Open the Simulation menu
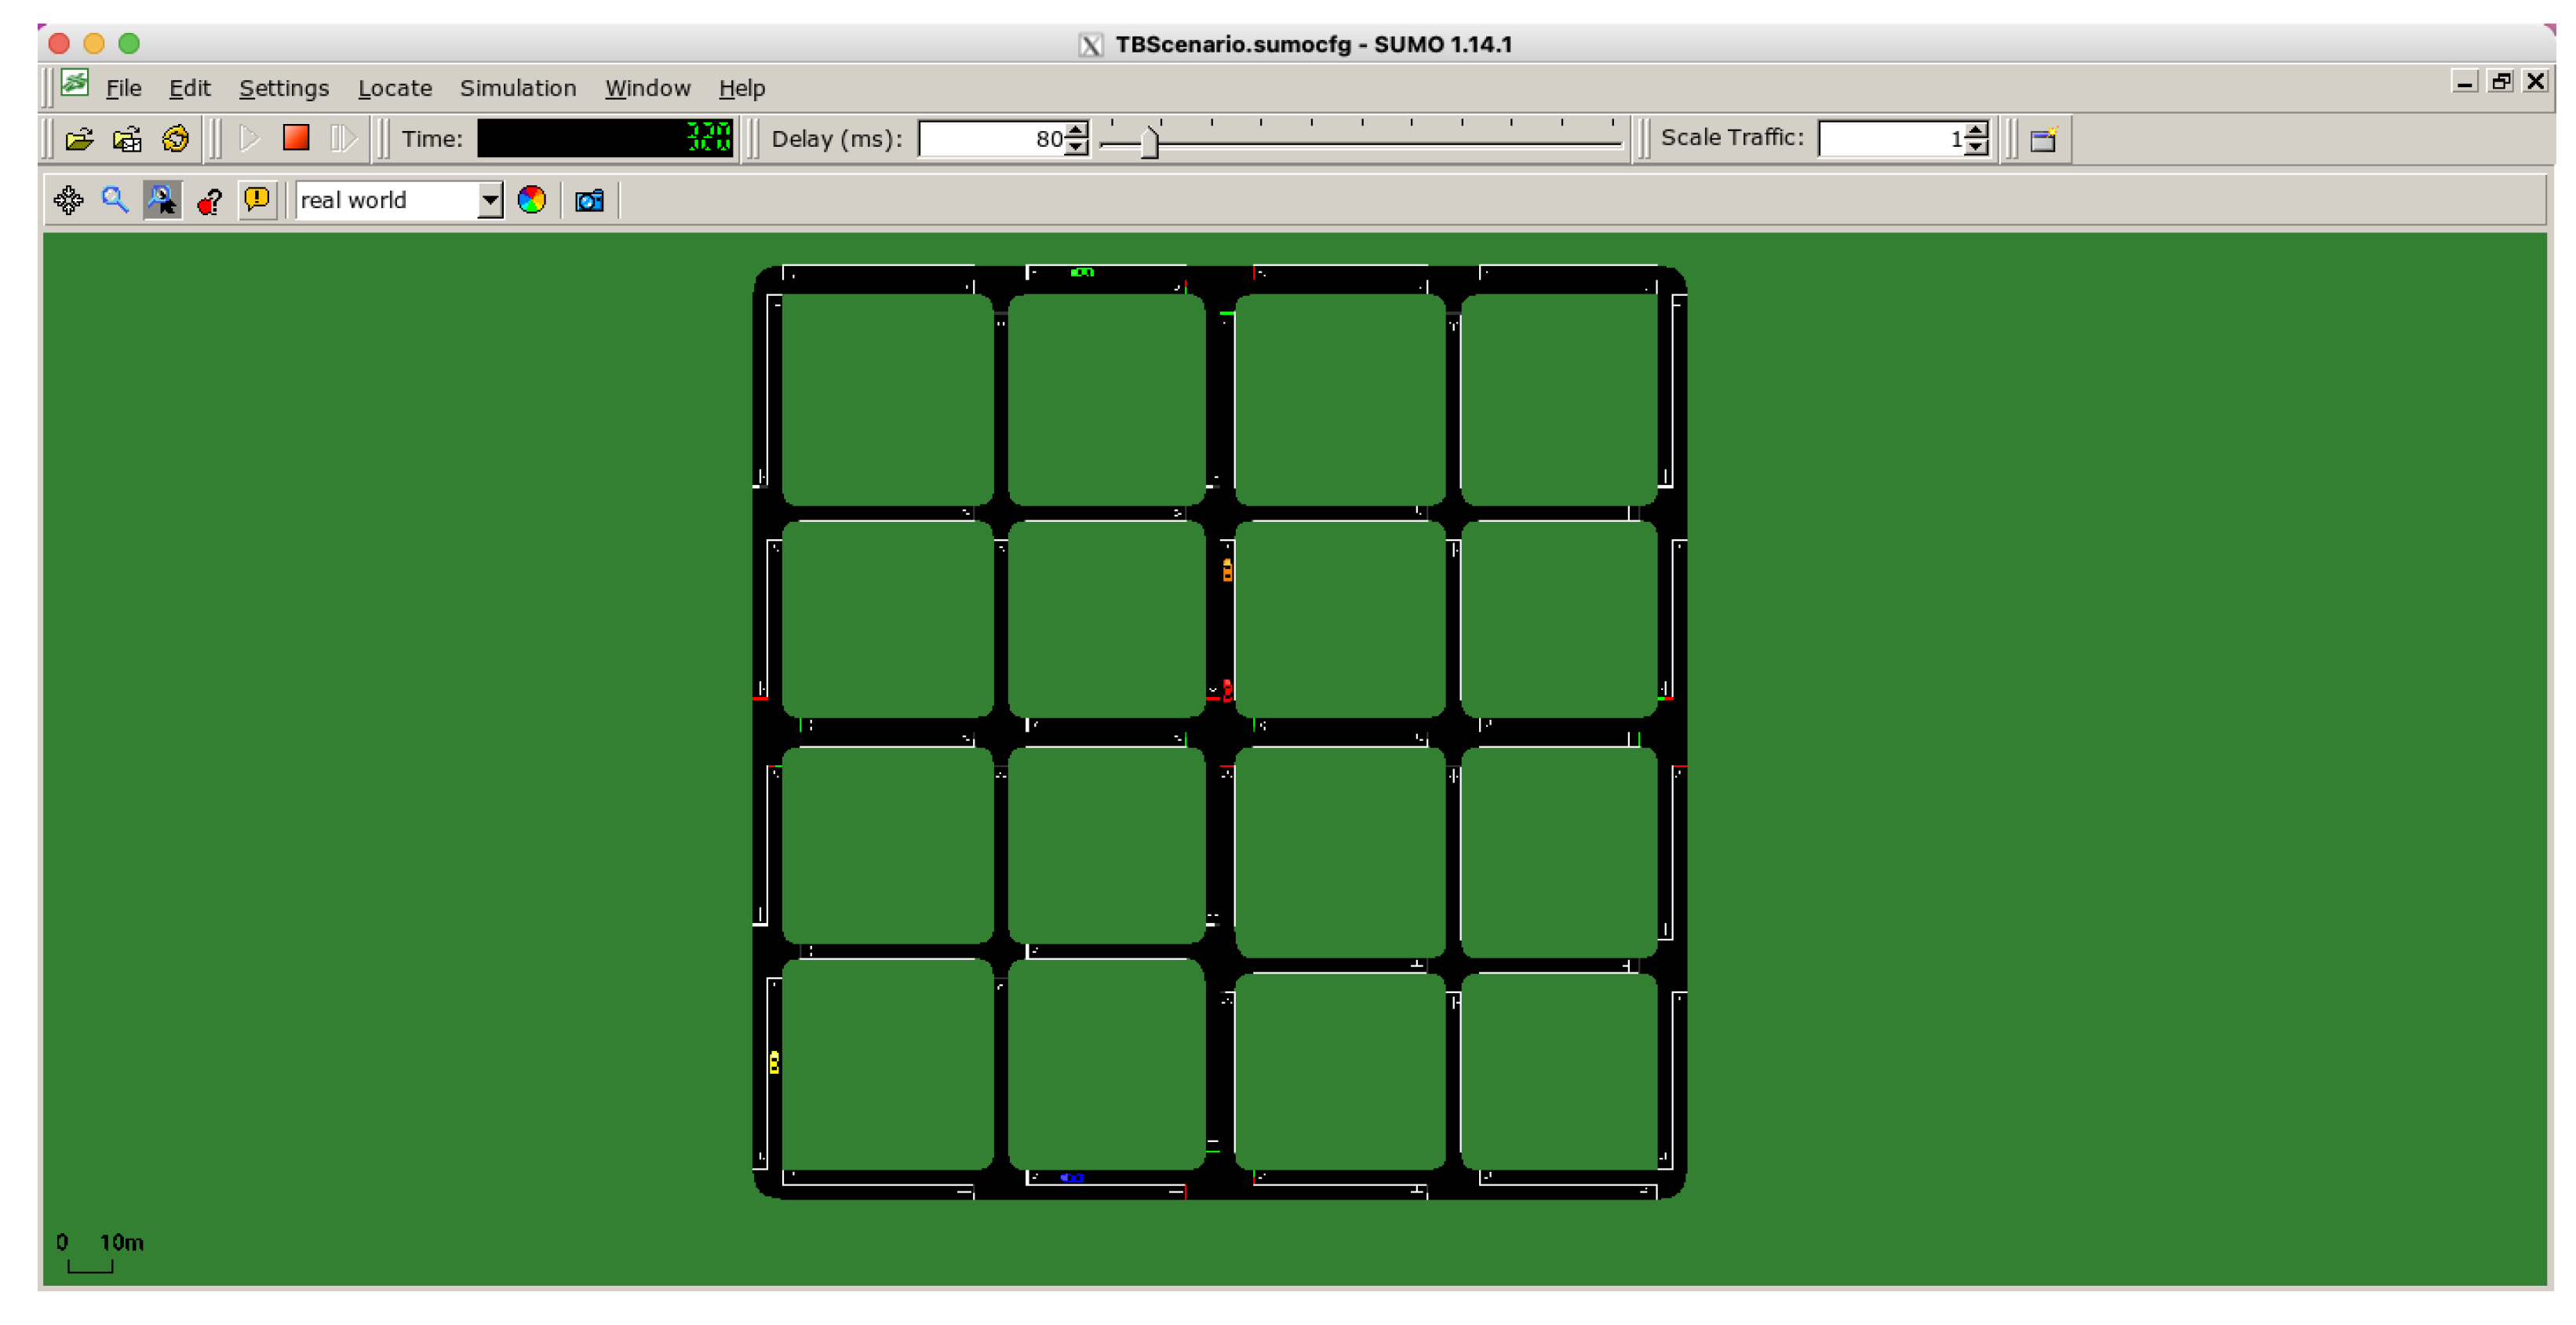 tap(517, 88)
